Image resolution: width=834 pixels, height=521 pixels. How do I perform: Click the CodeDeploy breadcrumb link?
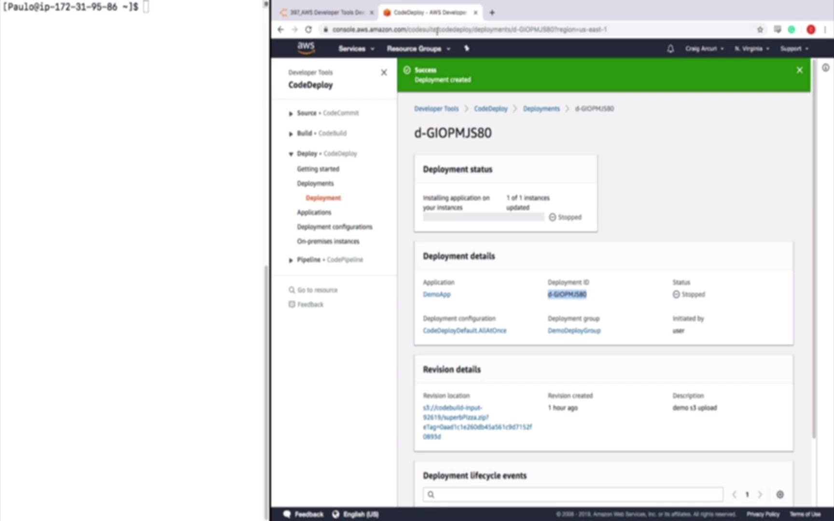point(491,109)
